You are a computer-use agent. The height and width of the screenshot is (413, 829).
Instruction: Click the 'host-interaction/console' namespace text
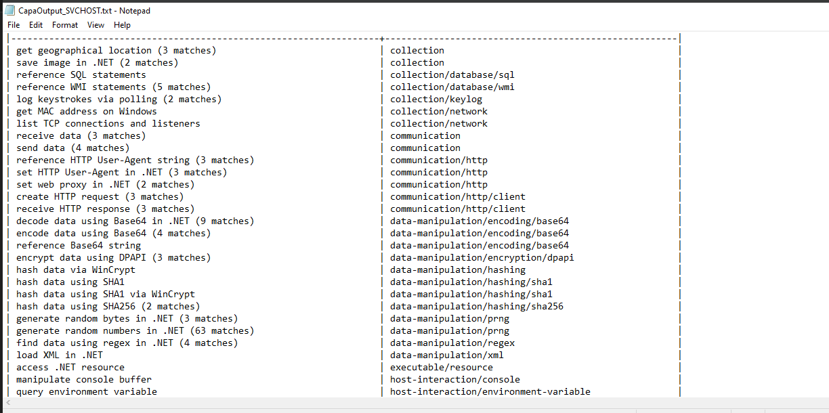pyautogui.click(x=455, y=379)
